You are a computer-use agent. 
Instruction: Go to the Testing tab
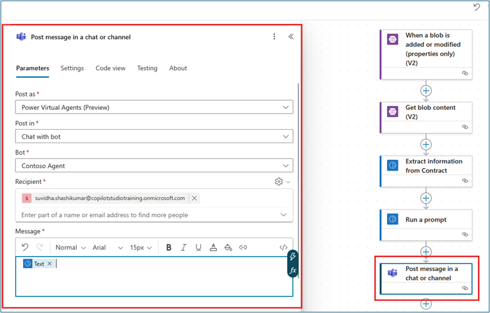pyautogui.click(x=147, y=68)
